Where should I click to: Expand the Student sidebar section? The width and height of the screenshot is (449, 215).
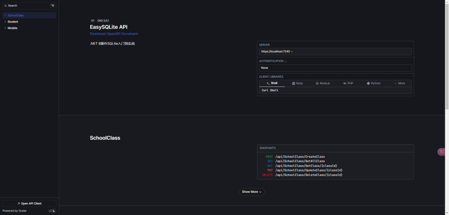(5, 22)
